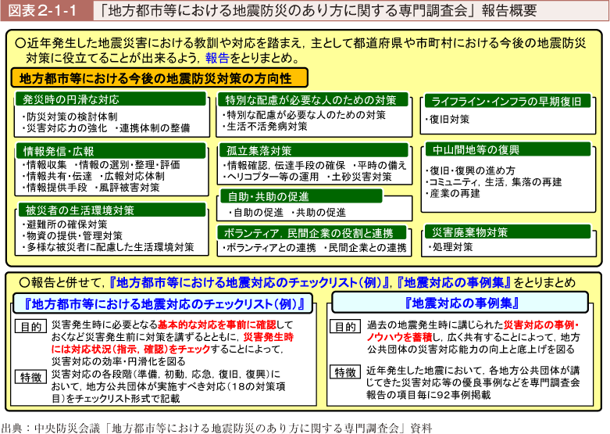Click the 孤立集落対策 green header
The height and width of the screenshot is (434, 610).
[313, 150]
